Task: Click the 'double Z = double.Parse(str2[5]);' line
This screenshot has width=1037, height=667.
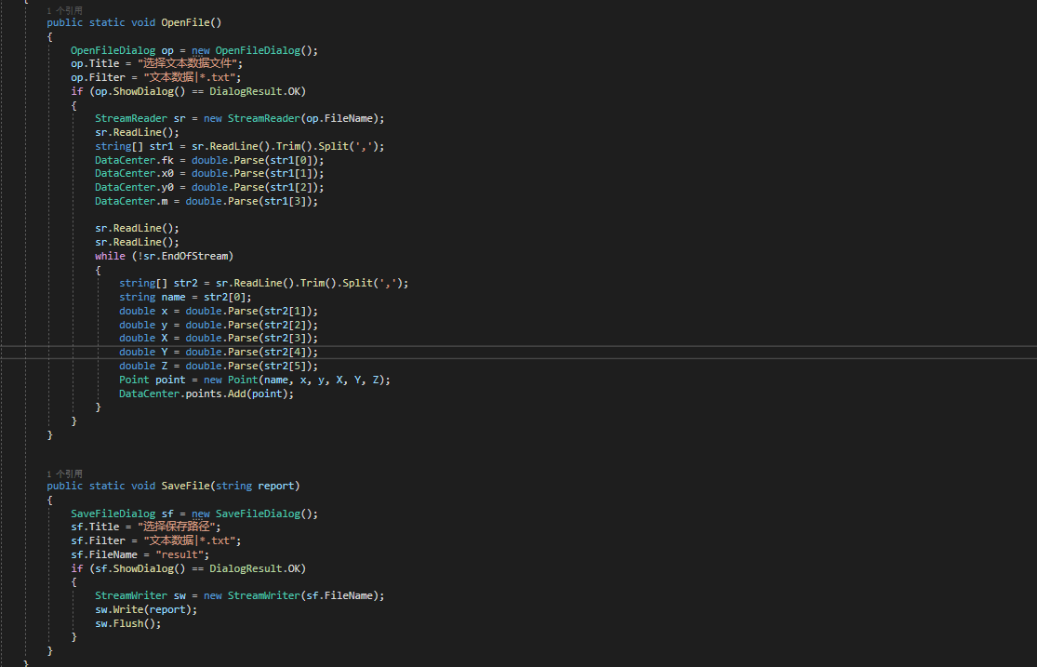Action: pos(219,366)
